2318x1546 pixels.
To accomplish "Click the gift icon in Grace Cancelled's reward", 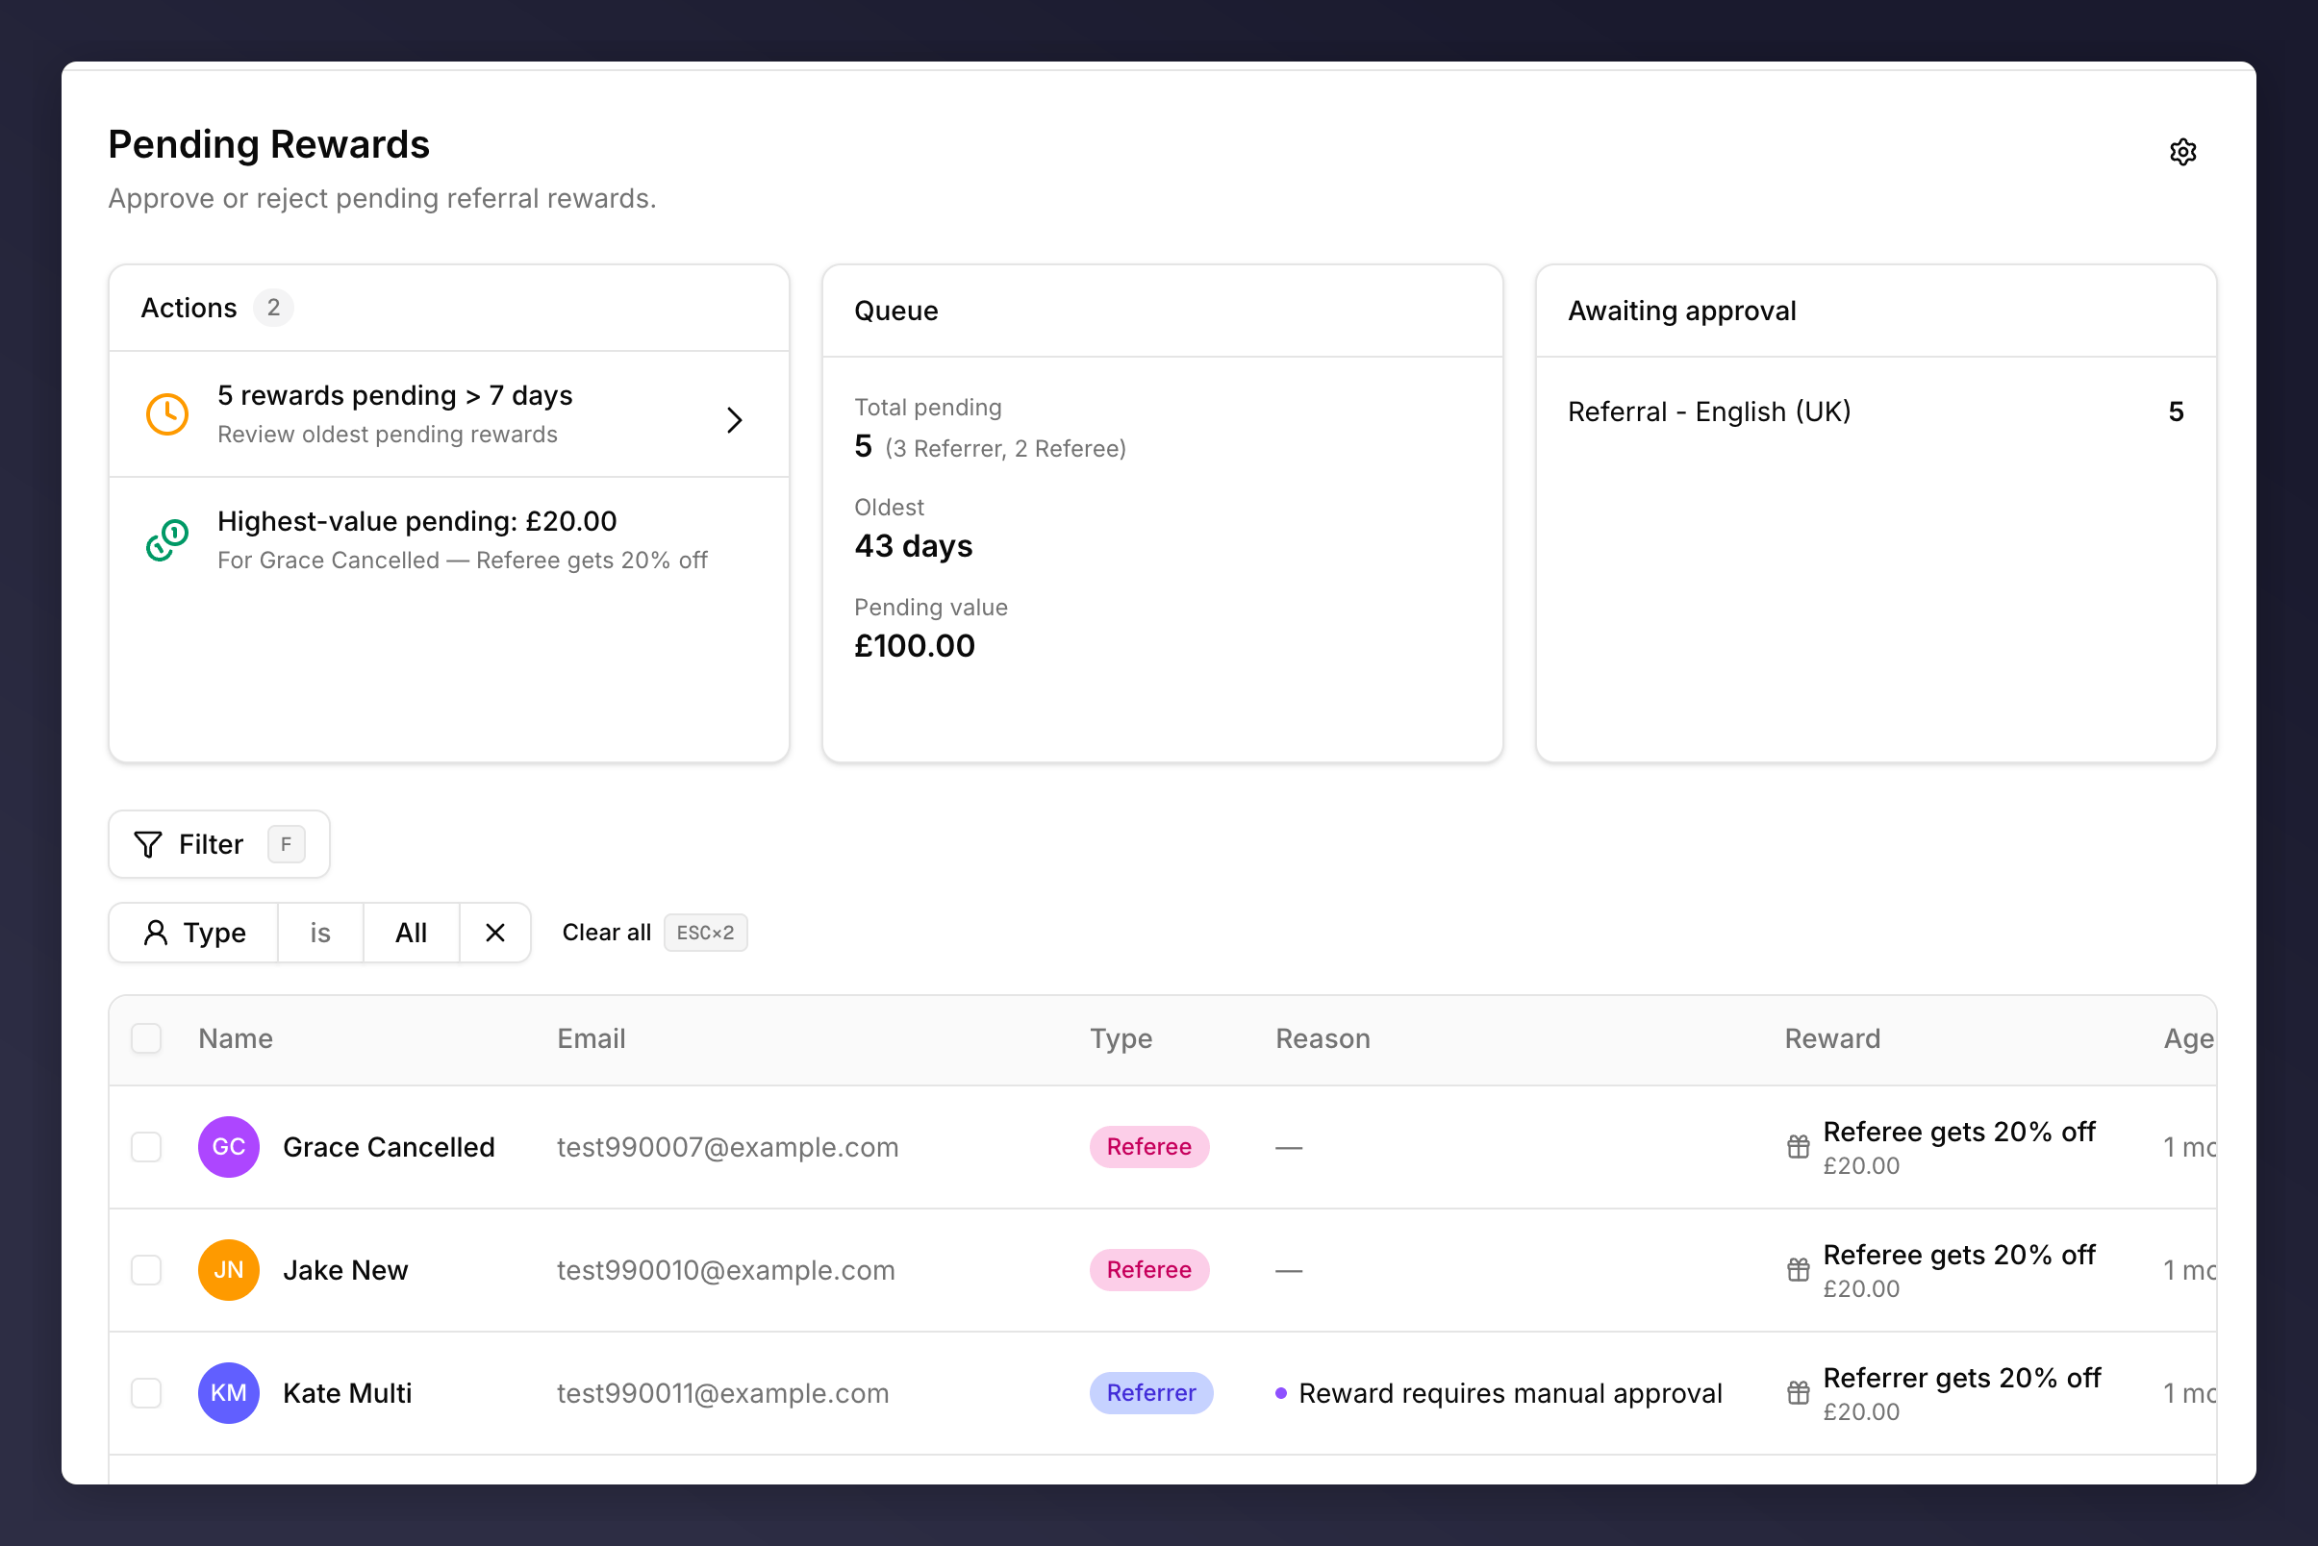I will (x=1799, y=1147).
